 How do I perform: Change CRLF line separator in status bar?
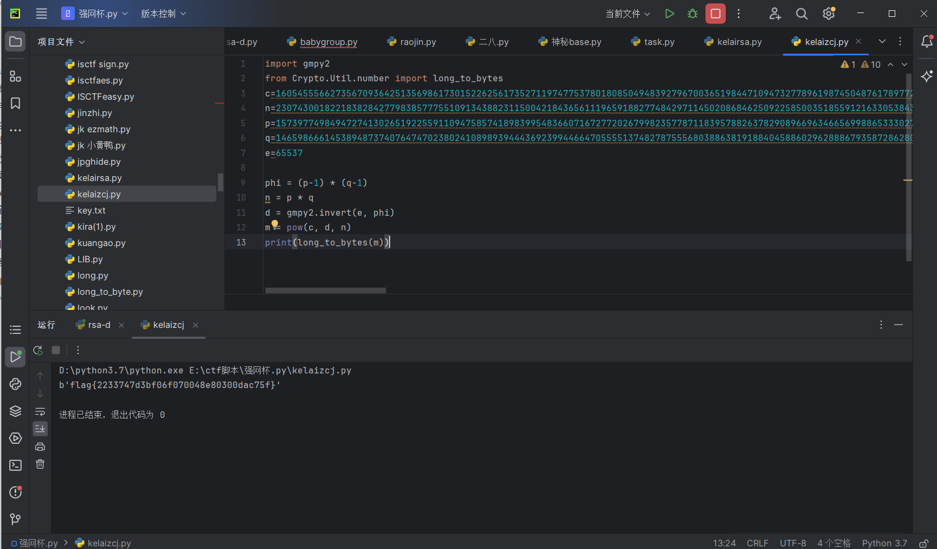[x=757, y=543]
